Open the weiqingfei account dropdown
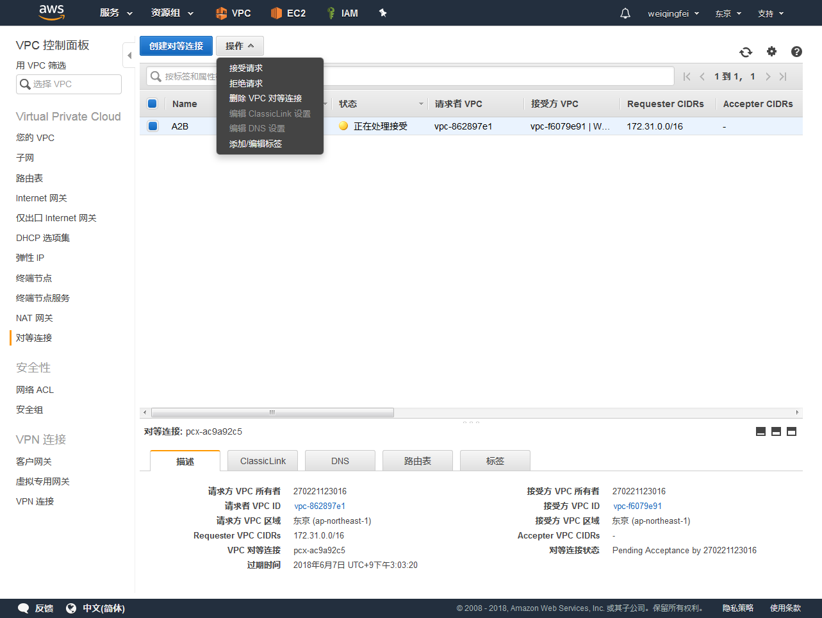This screenshot has width=822, height=618. pos(673,13)
